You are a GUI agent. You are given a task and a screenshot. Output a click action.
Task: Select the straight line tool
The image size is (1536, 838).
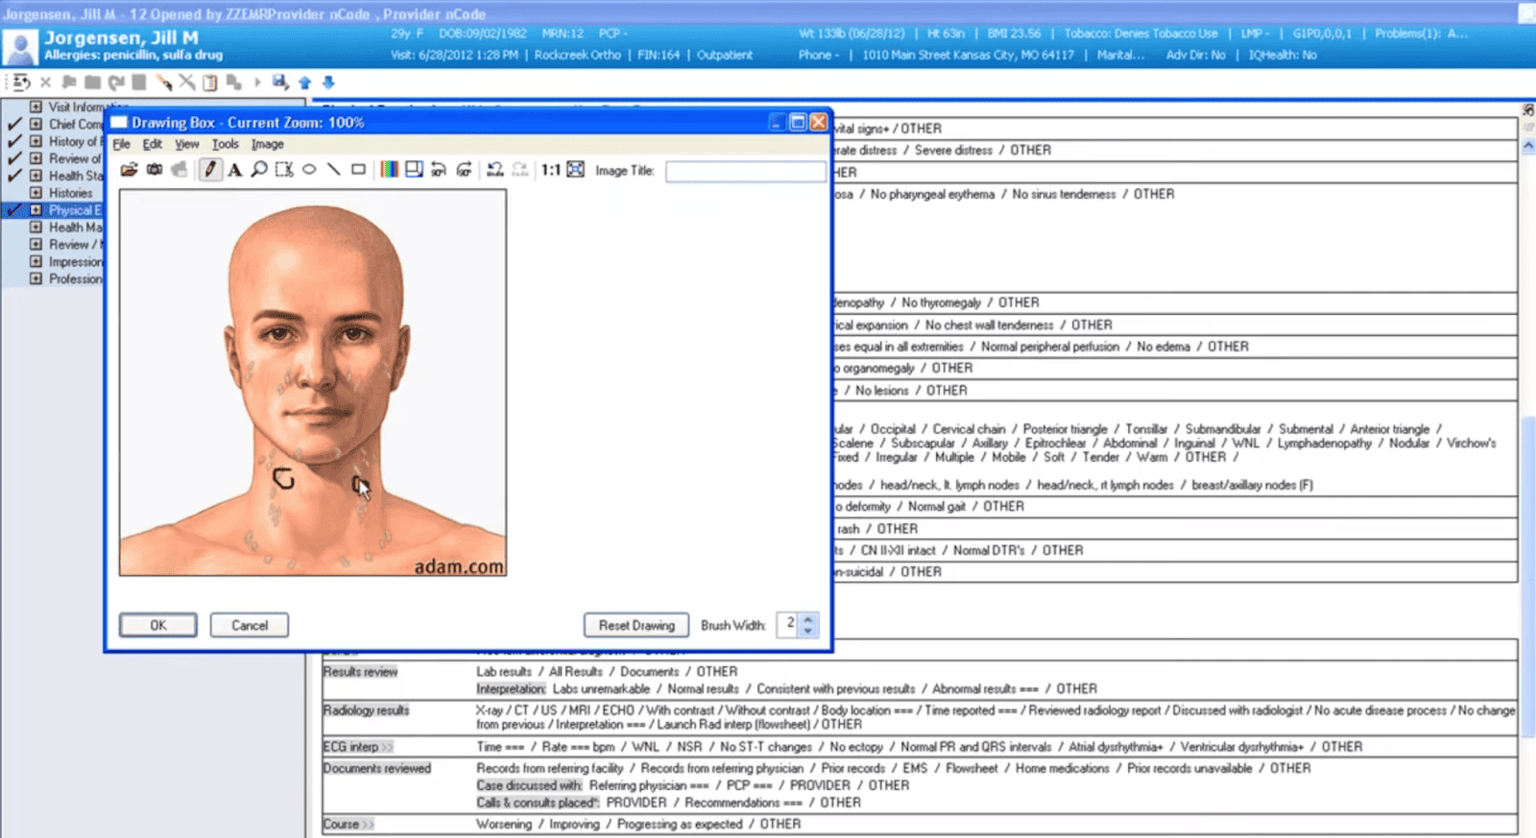tap(333, 170)
